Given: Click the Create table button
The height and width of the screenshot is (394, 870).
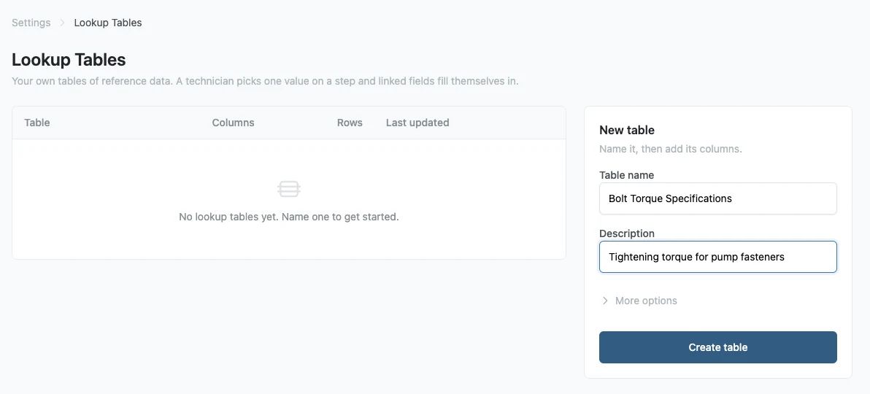Looking at the screenshot, I should point(718,347).
